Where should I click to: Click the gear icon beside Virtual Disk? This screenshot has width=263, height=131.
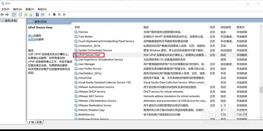[76, 78]
